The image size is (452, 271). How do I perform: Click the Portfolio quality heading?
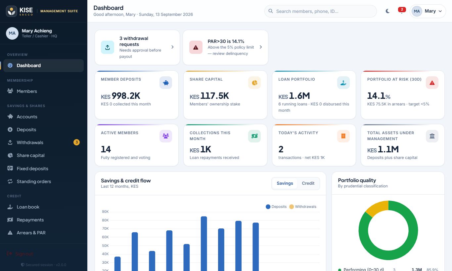click(357, 180)
